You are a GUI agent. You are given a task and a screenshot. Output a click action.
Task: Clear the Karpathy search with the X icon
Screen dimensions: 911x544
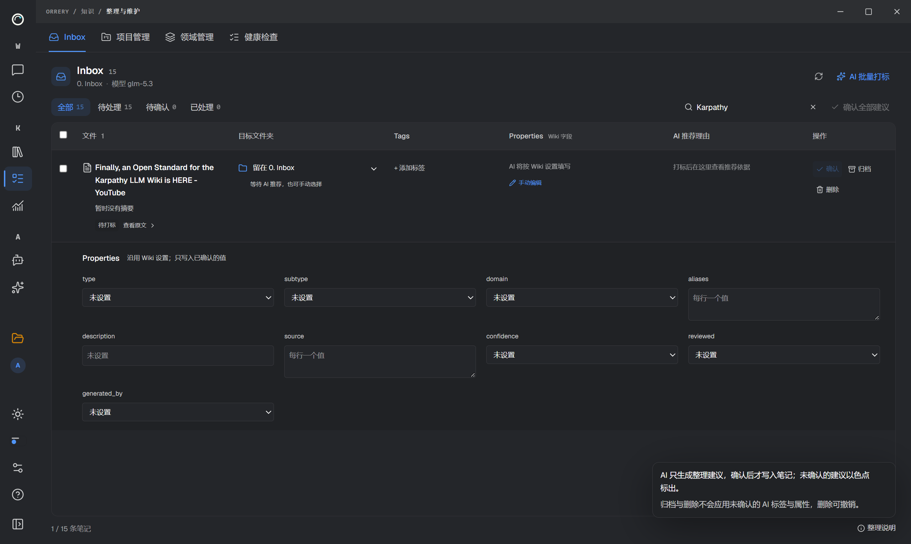coord(813,107)
